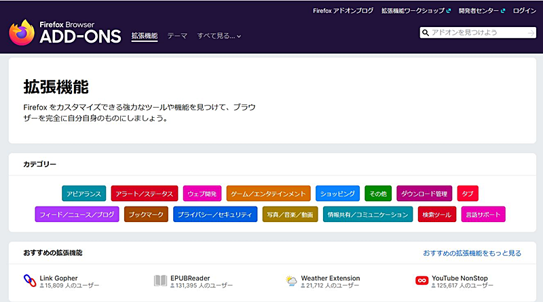Click おすすめの拡張機能をもっと見る link

472,253
